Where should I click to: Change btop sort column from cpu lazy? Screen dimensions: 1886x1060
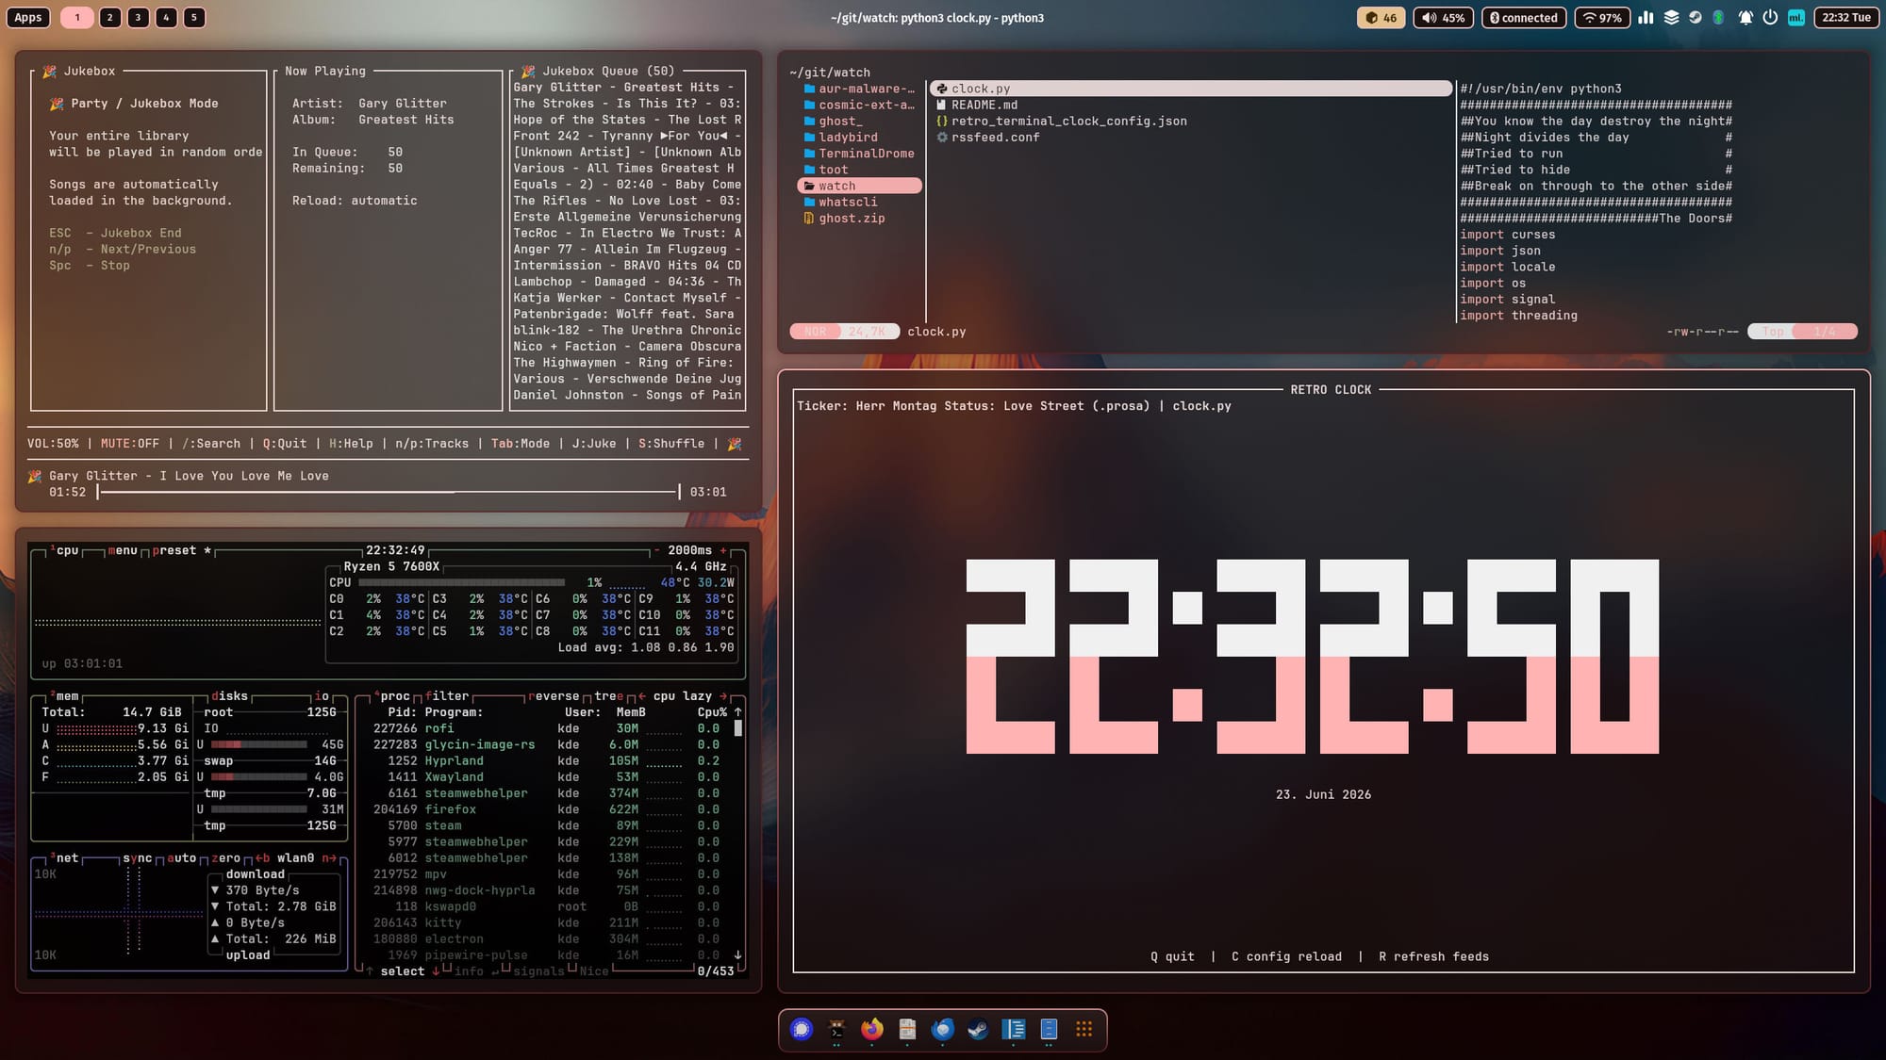[682, 696]
